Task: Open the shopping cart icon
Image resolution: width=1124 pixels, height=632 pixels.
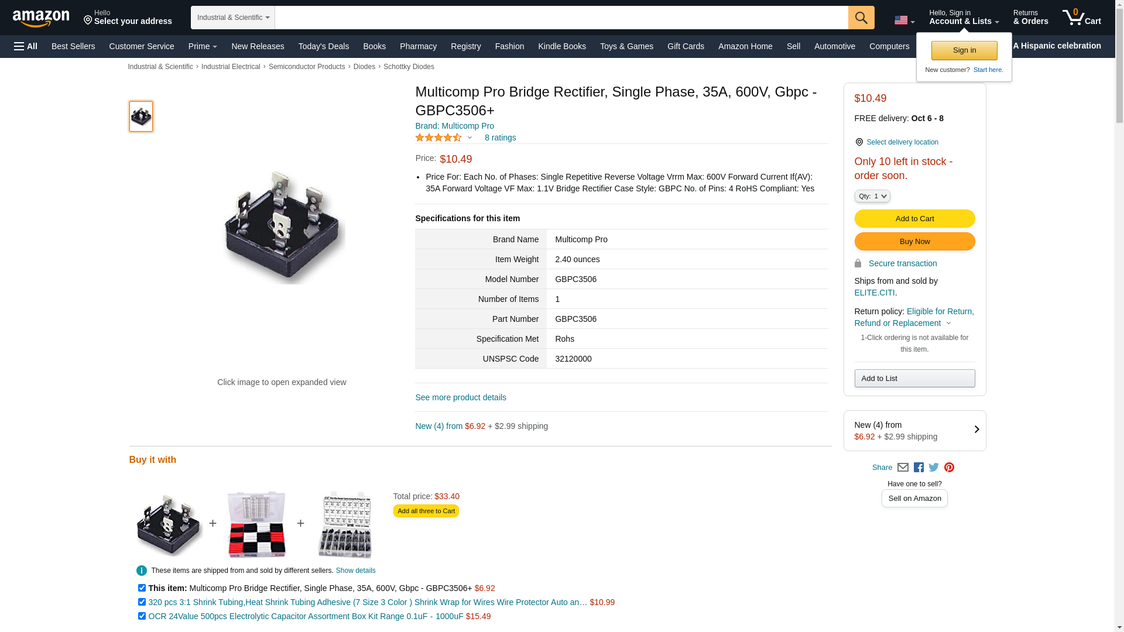Action: [x=1082, y=18]
